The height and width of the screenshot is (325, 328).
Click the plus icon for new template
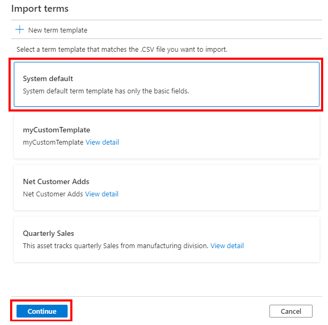[20, 30]
